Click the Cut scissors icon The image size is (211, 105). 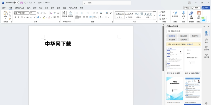tap(10, 12)
